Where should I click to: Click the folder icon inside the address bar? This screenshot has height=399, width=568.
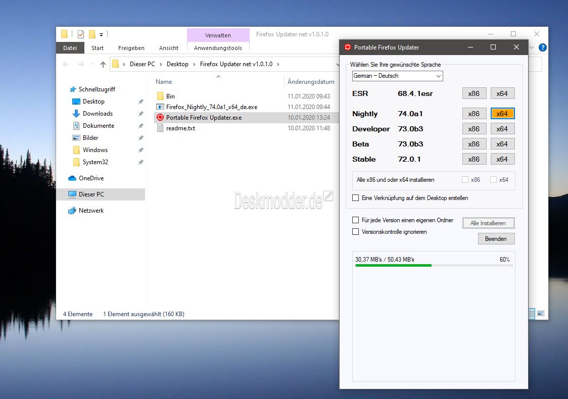pyautogui.click(x=116, y=64)
